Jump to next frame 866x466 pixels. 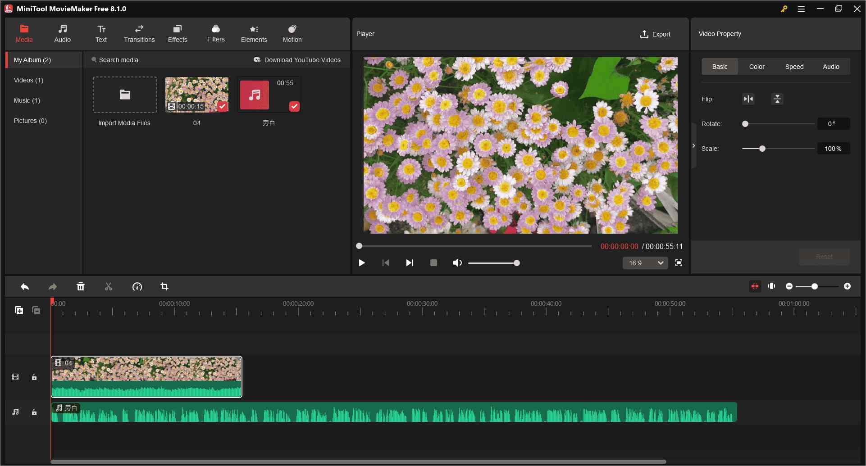pos(410,263)
